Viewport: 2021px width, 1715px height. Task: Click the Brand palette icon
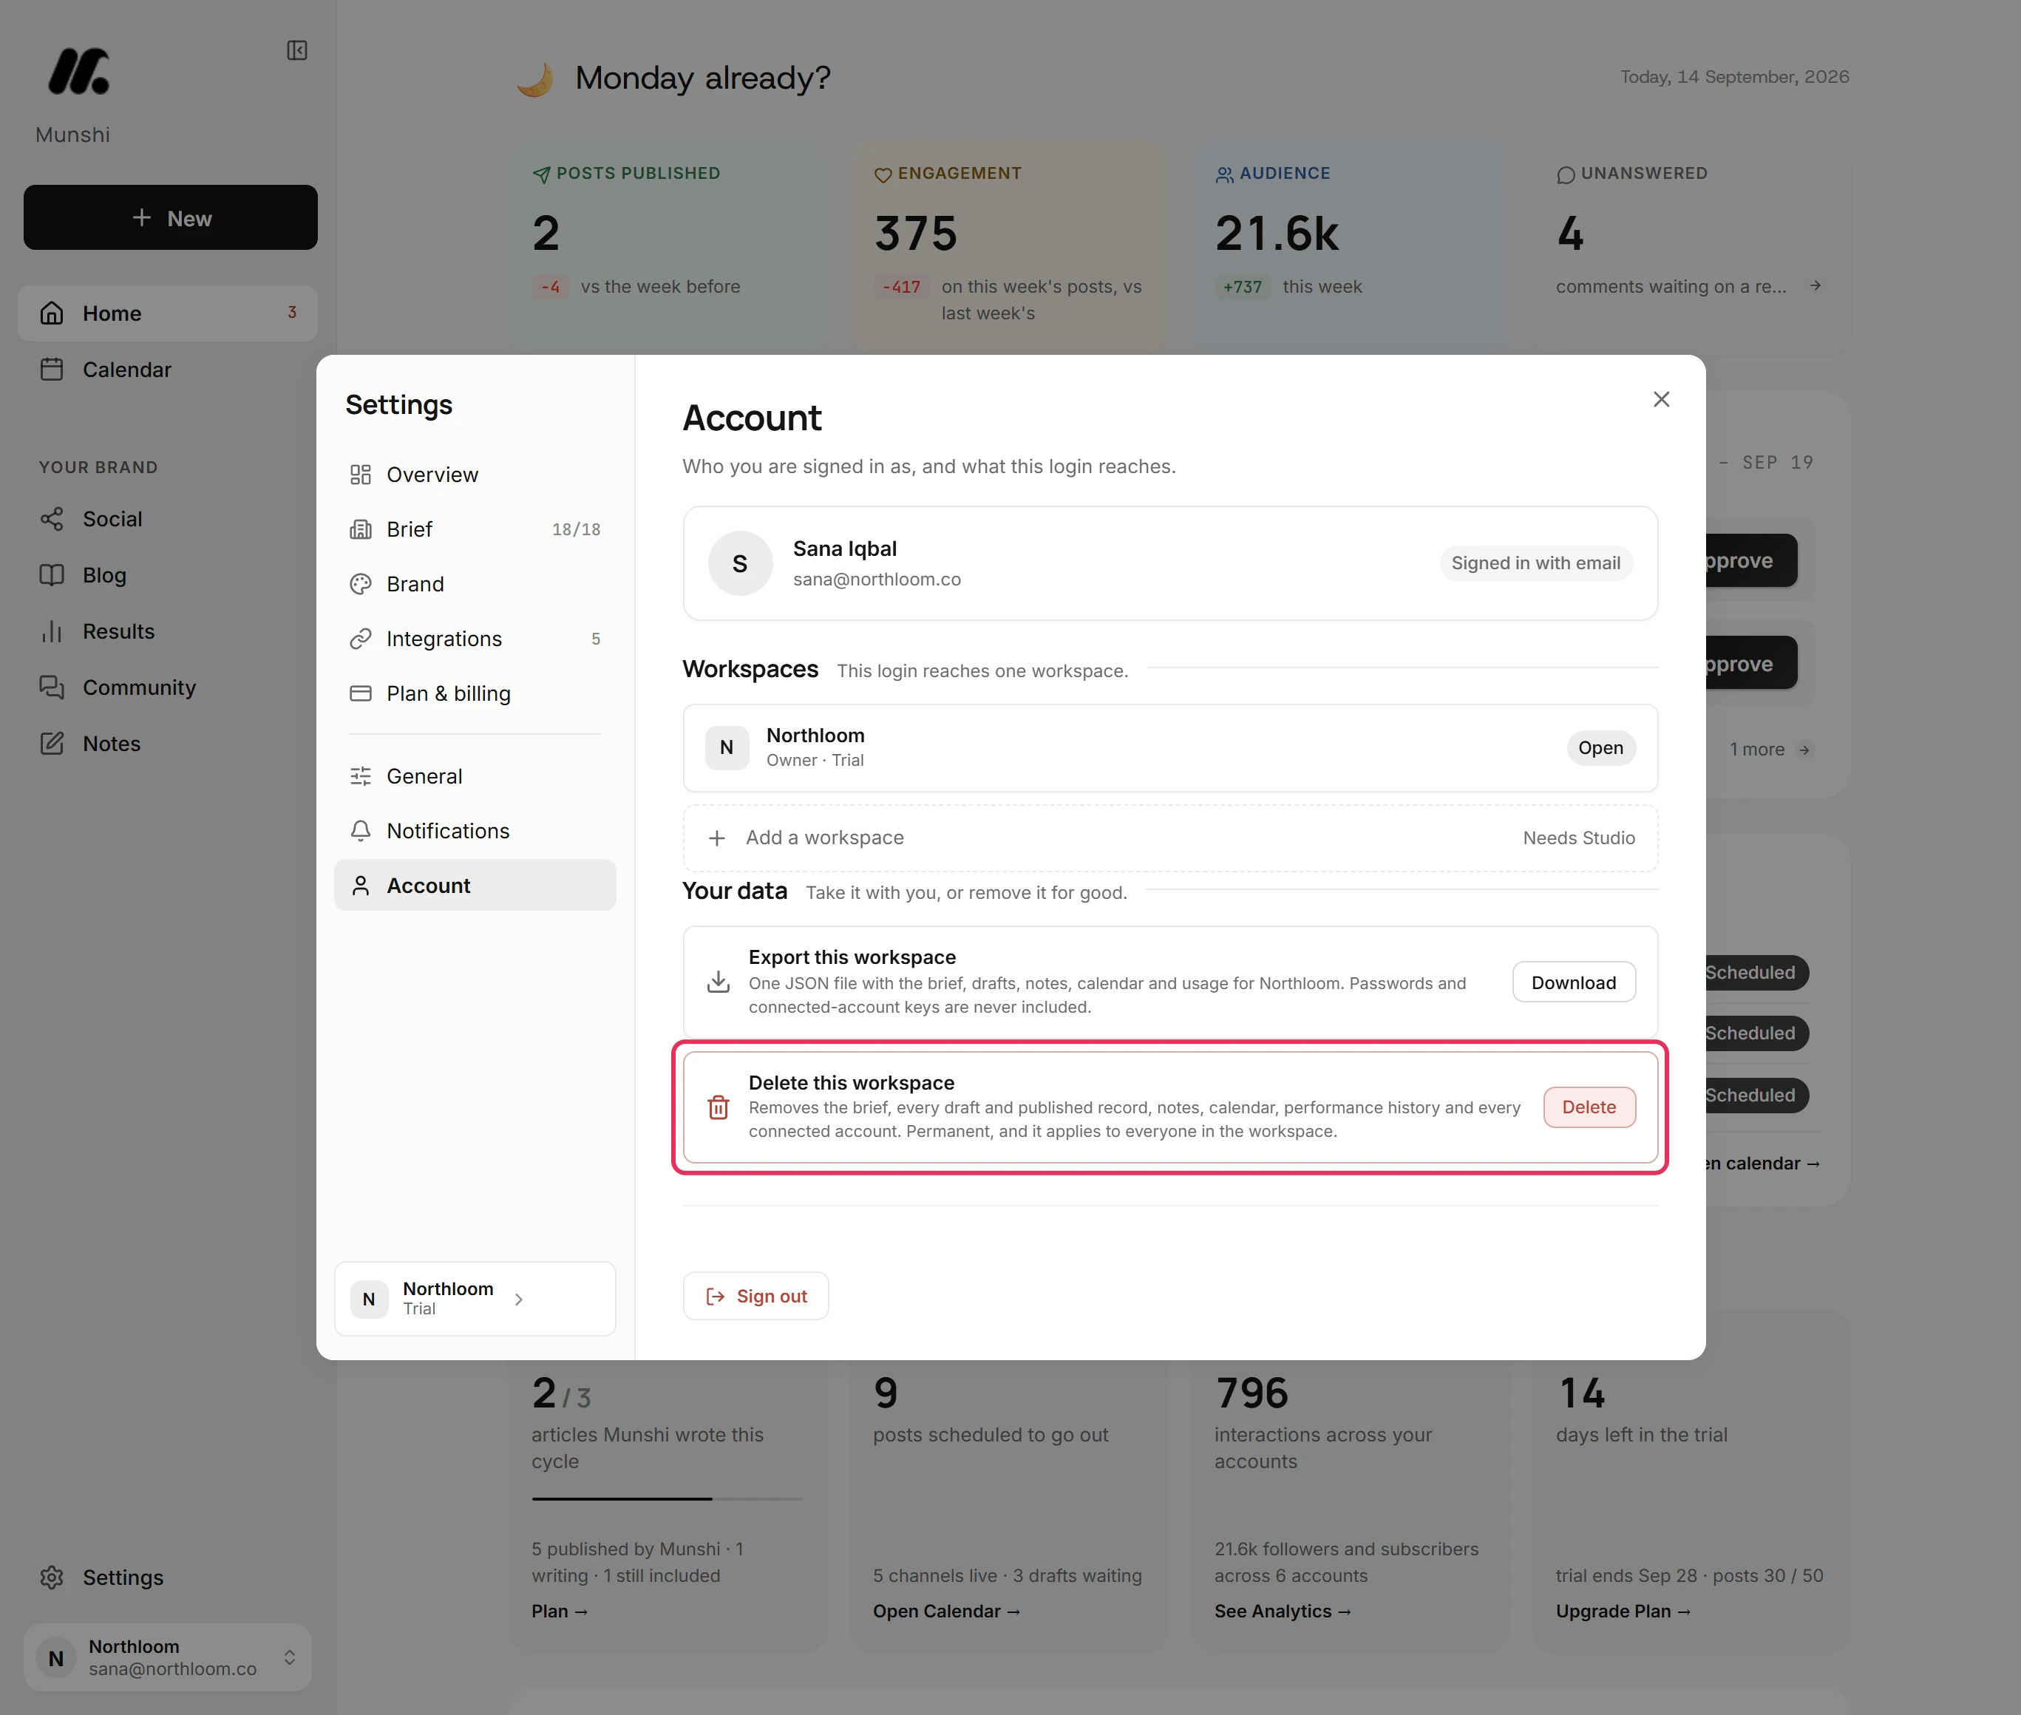361,584
